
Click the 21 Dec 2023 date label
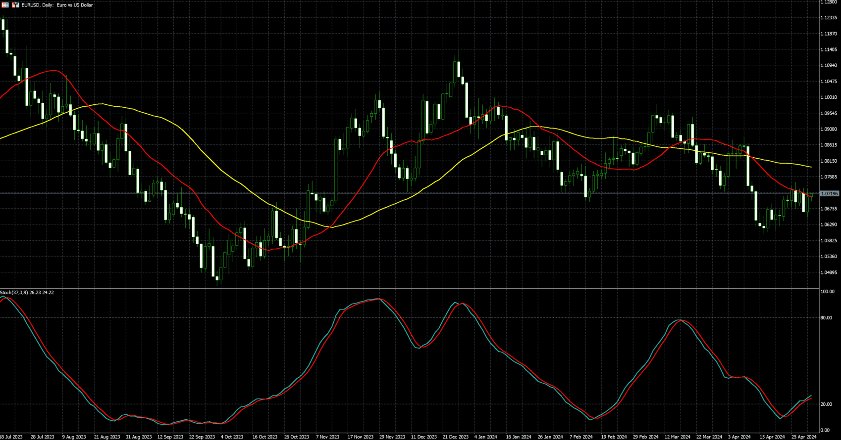(456, 437)
